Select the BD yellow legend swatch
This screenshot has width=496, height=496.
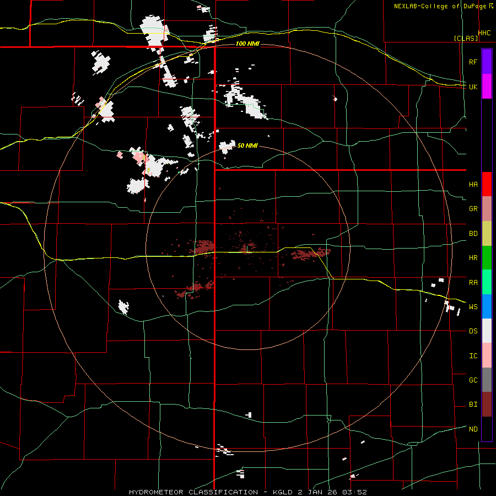pos(487,234)
